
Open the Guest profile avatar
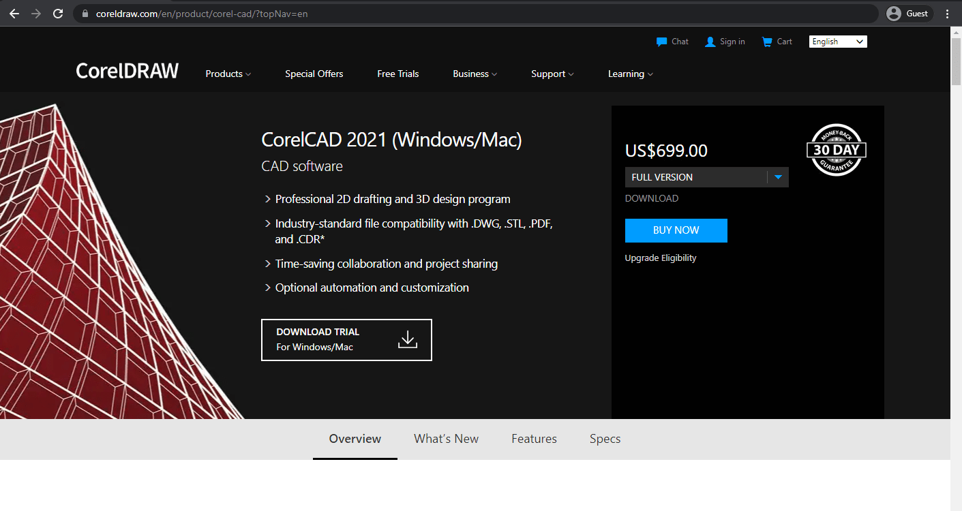coord(894,14)
